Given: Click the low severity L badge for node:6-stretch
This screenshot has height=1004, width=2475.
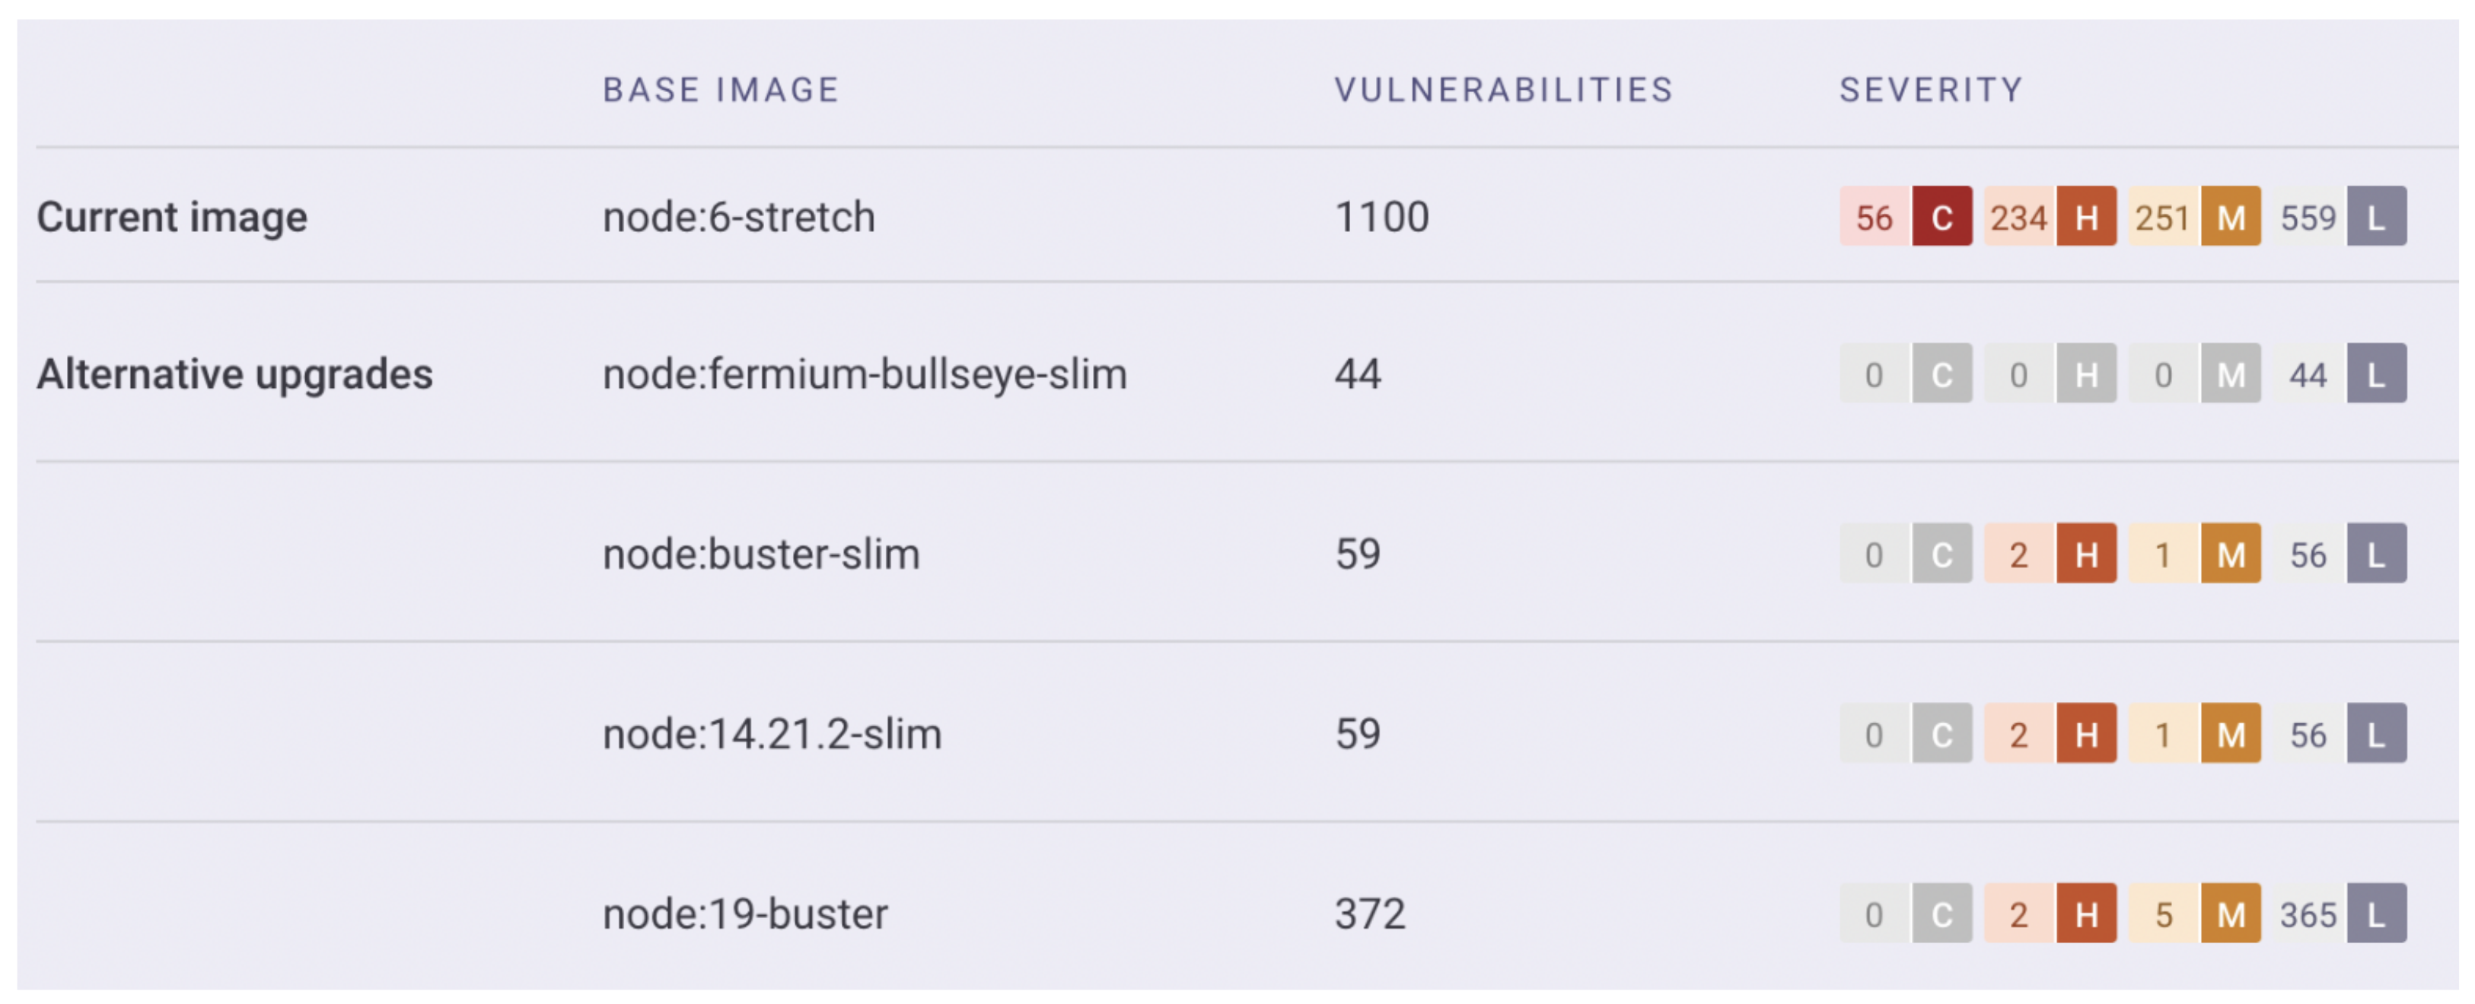Looking at the screenshot, I should [x=2376, y=217].
